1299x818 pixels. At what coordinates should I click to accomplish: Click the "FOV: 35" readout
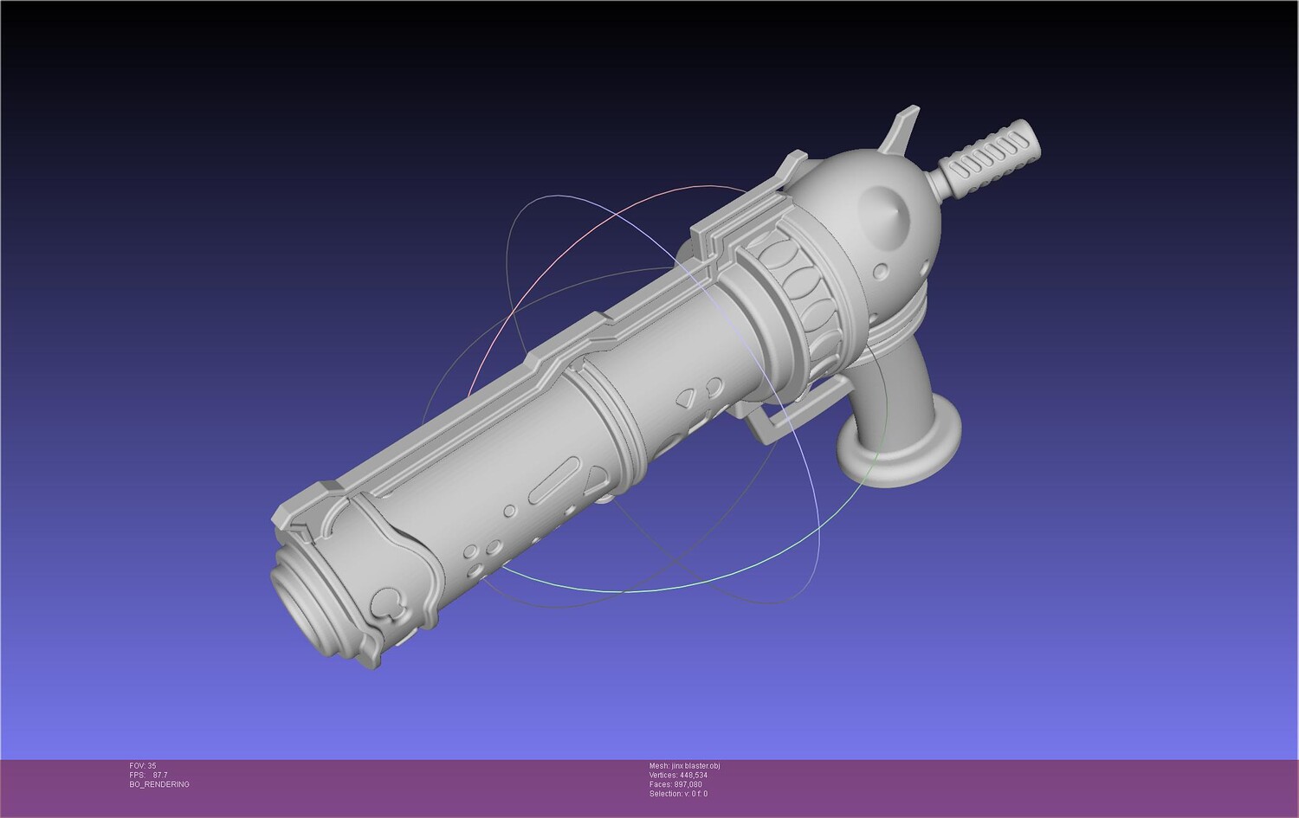[x=143, y=766]
